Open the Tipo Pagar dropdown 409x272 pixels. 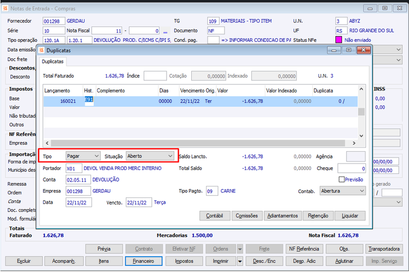pos(83,156)
